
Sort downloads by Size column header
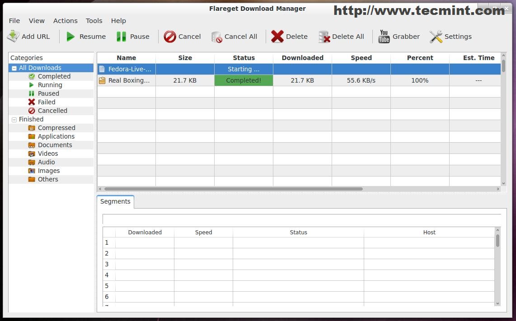pyautogui.click(x=185, y=58)
